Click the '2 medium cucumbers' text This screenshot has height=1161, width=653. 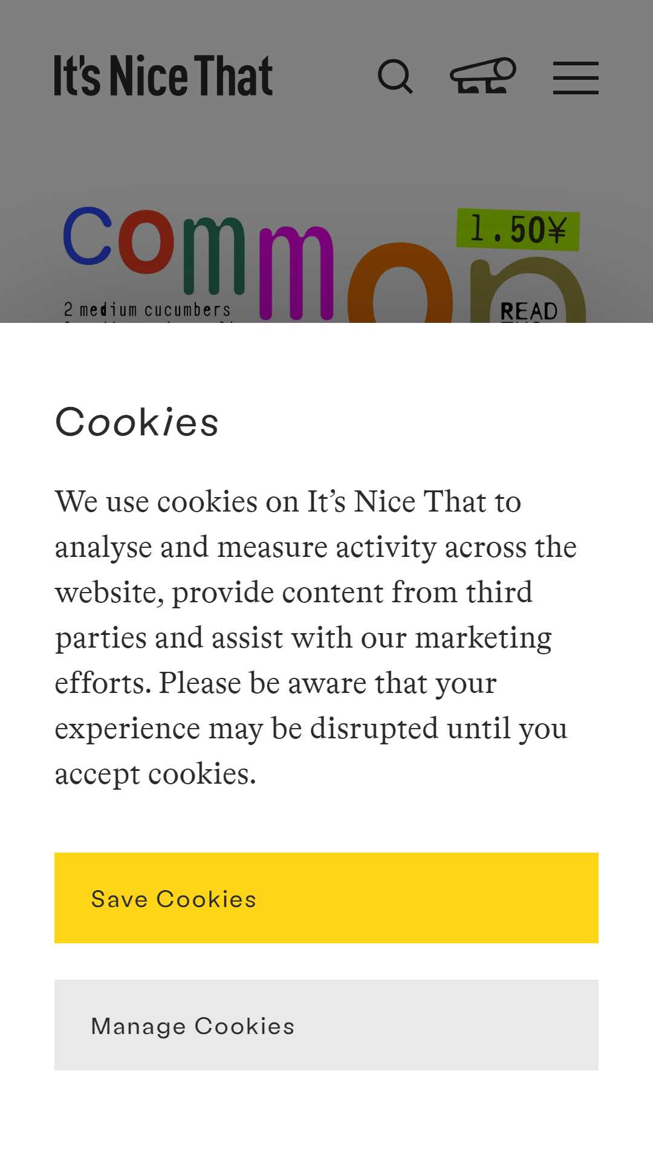tap(148, 310)
